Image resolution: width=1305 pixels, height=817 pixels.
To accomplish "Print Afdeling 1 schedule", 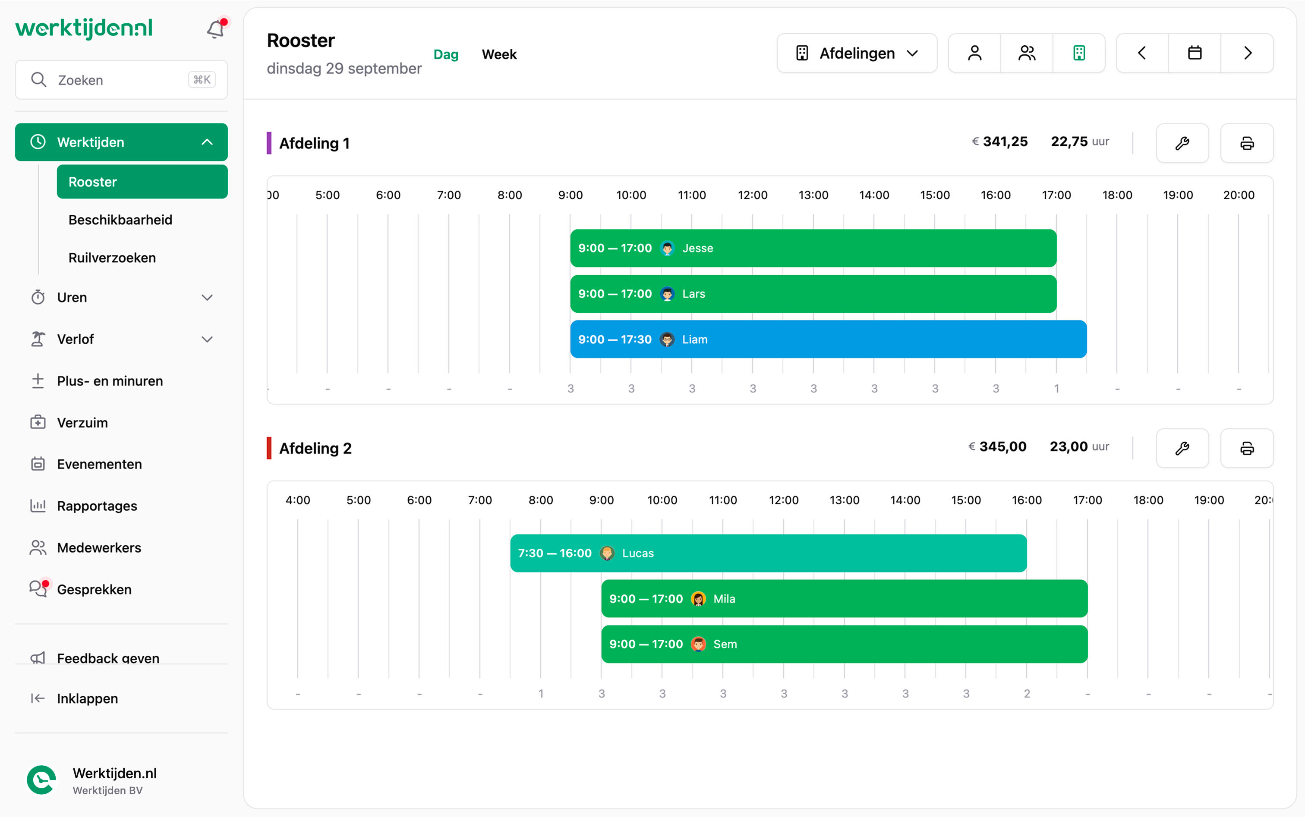I will (x=1247, y=143).
